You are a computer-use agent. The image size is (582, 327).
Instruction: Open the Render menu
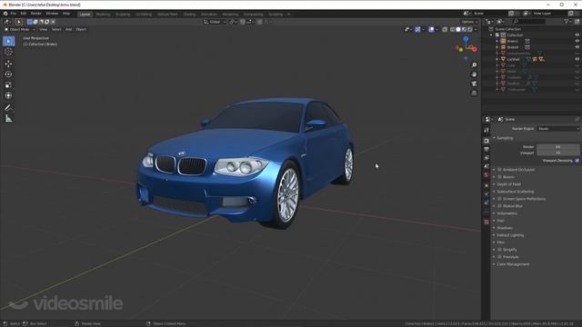(x=36, y=14)
